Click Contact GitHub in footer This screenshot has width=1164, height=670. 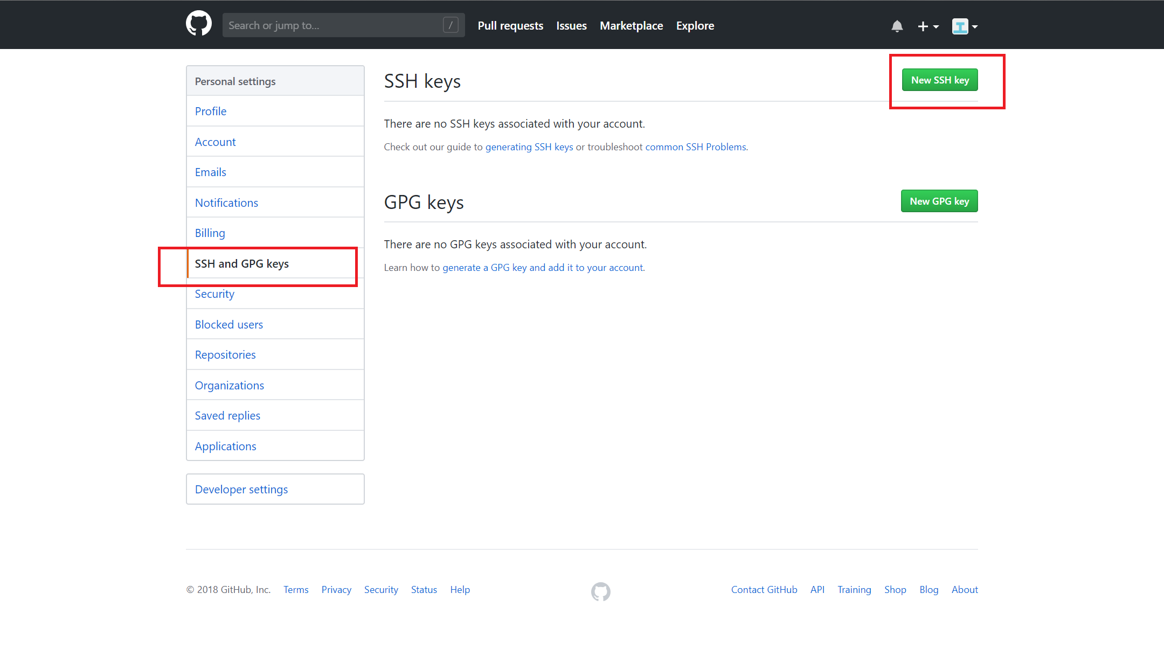[764, 590]
